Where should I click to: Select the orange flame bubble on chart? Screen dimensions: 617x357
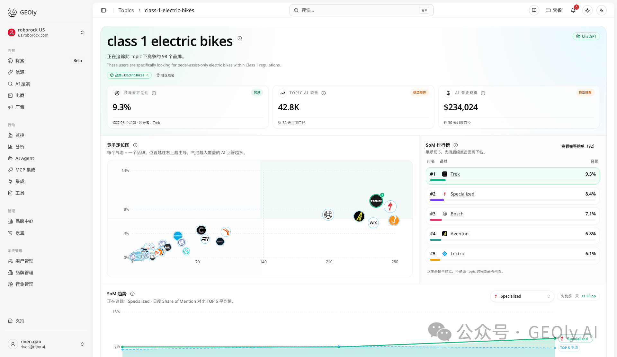(394, 221)
